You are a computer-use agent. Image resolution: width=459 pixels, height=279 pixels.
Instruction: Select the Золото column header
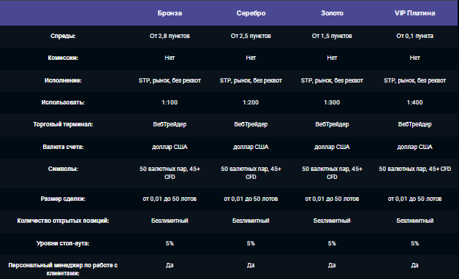pyautogui.click(x=332, y=13)
